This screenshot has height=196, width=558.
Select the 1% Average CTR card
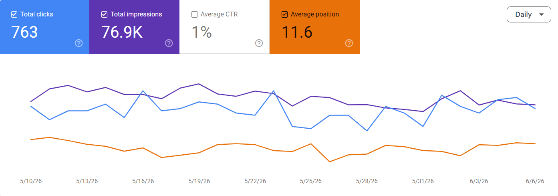pyautogui.click(x=224, y=26)
